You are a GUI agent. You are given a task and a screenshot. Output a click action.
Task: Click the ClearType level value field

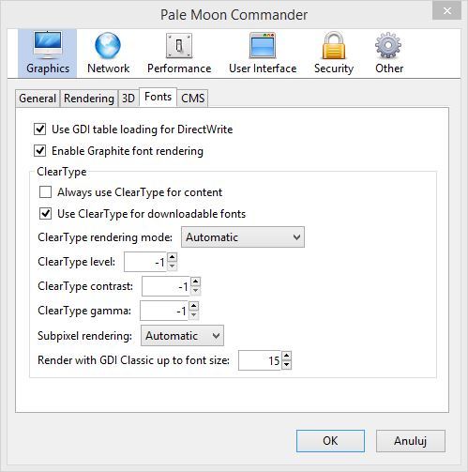145,262
